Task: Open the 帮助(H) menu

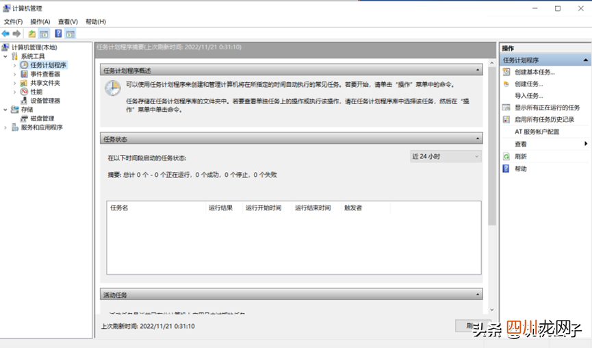Action: (96, 22)
